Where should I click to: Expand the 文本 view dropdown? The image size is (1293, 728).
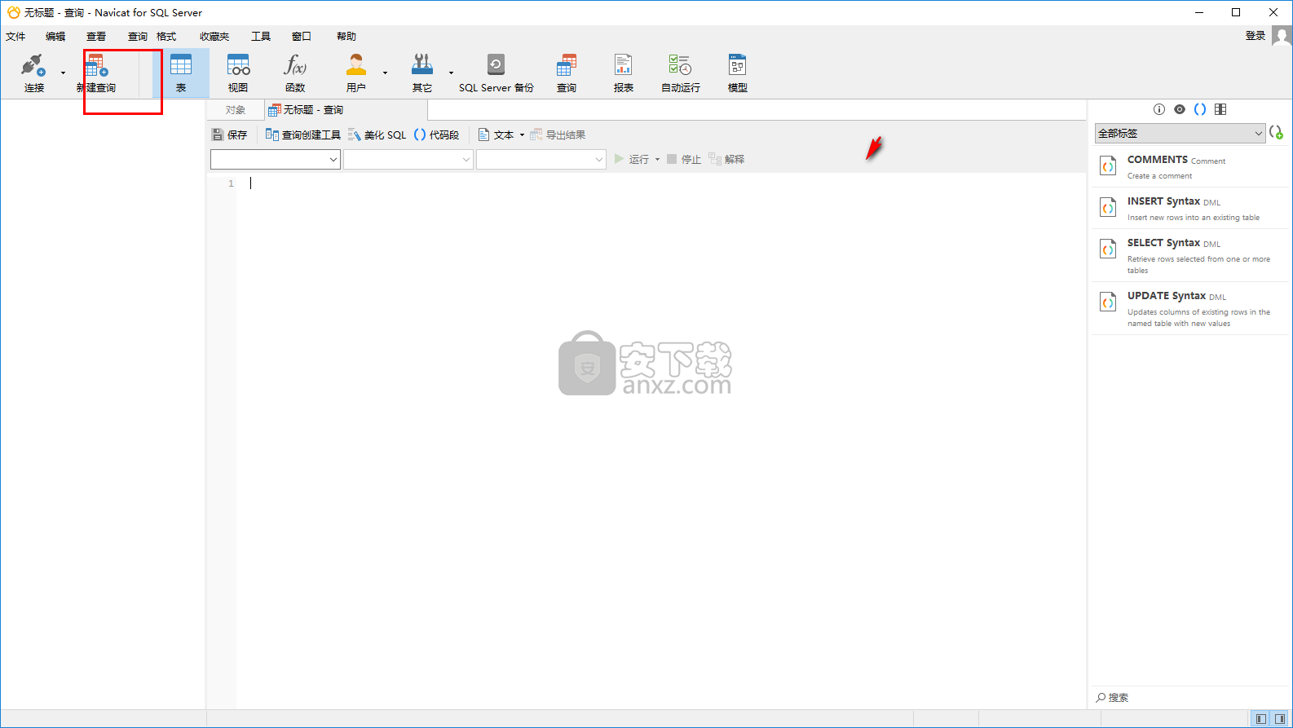click(522, 135)
